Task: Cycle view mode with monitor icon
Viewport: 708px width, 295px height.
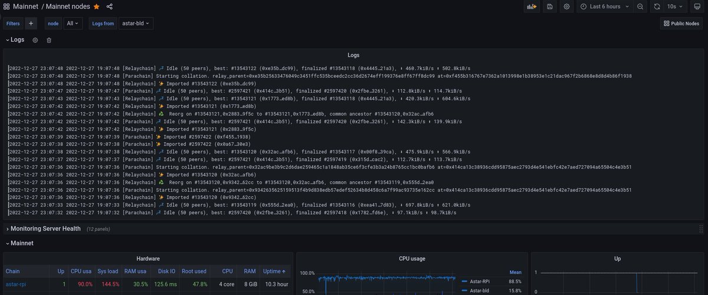Action: 697,6
